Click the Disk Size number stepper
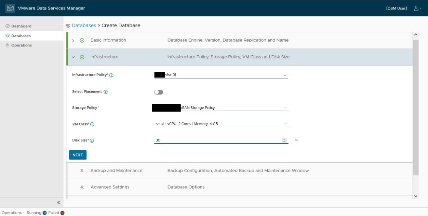The height and width of the screenshot is (216, 428). click(x=284, y=140)
